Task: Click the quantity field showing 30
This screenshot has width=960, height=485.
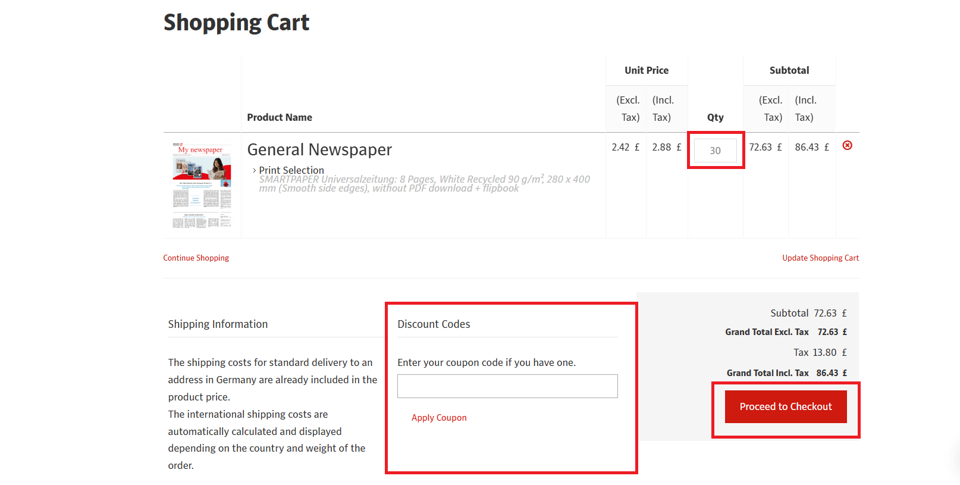Action: (x=716, y=151)
